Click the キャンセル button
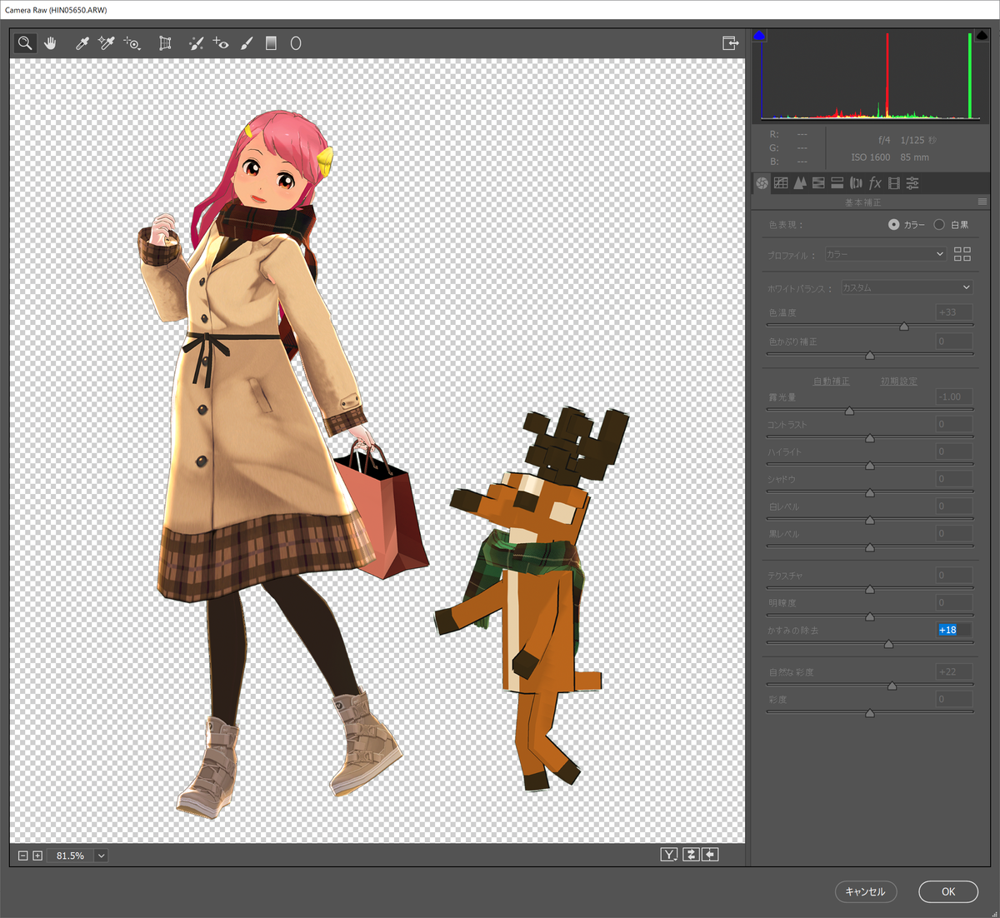 click(x=866, y=891)
